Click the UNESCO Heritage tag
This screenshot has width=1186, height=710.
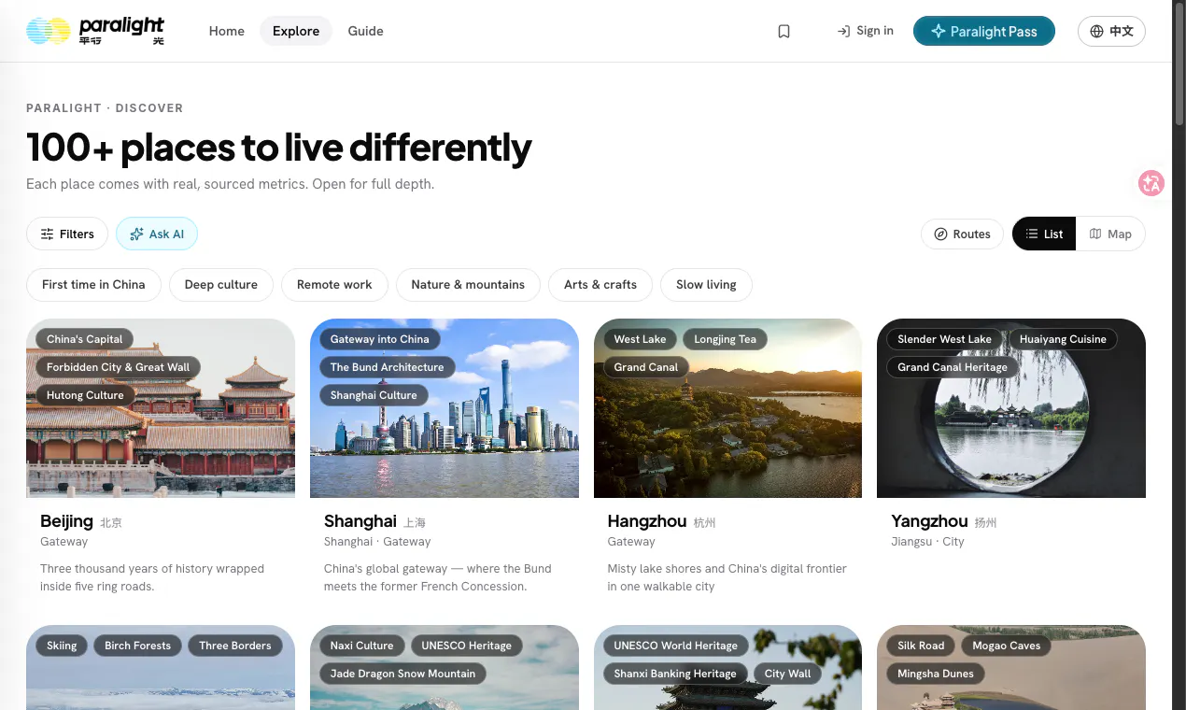pos(467,646)
